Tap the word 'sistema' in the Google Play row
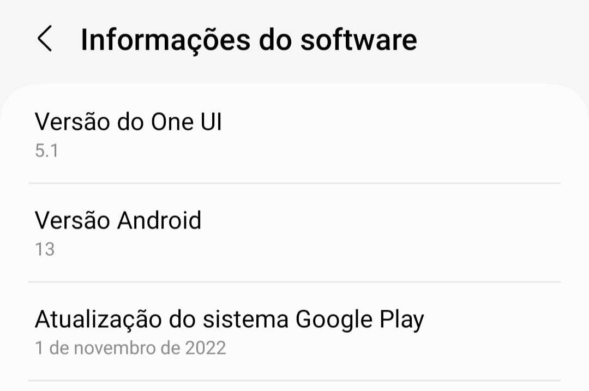The image size is (589, 391). pos(245,320)
